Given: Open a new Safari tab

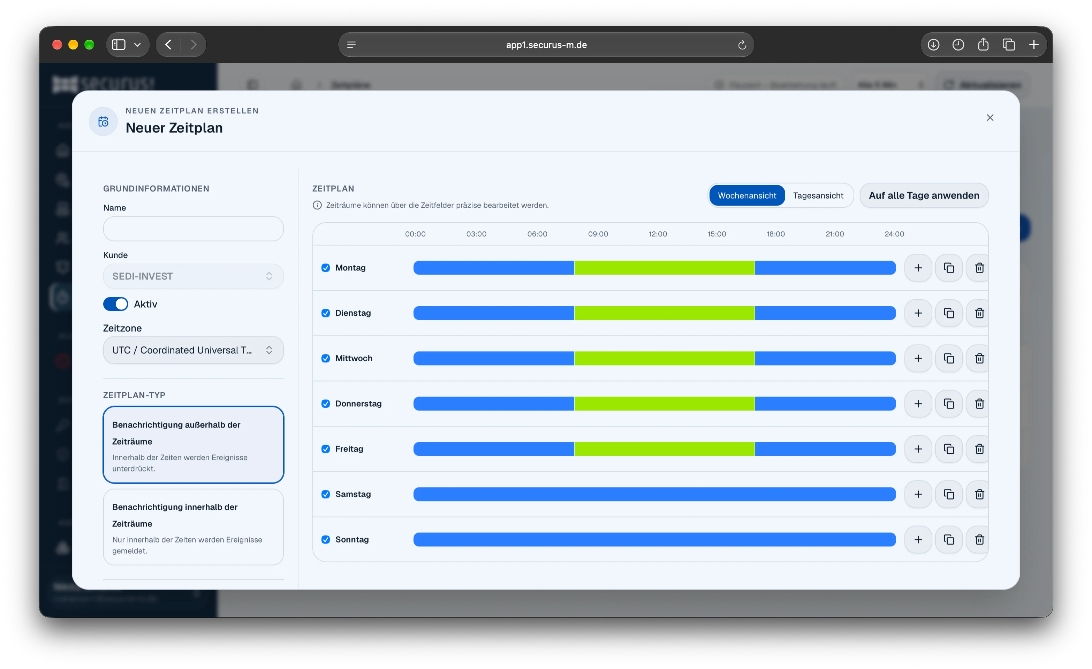Looking at the screenshot, I should 1033,45.
